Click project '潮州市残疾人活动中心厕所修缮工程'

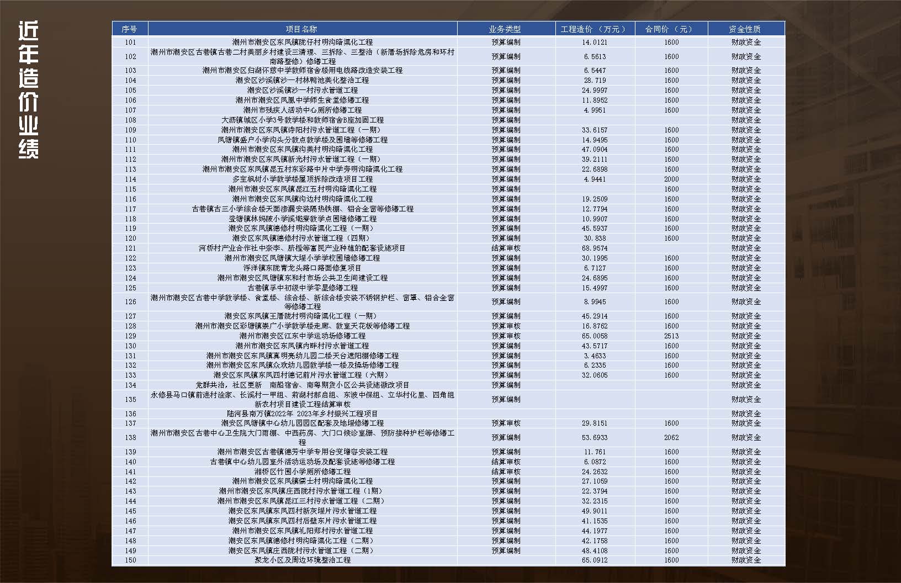click(303, 110)
